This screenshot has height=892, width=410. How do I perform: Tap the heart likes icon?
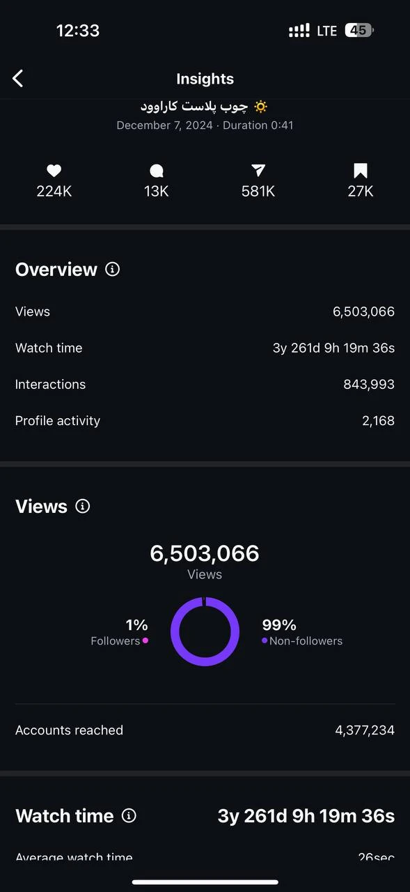(x=54, y=171)
